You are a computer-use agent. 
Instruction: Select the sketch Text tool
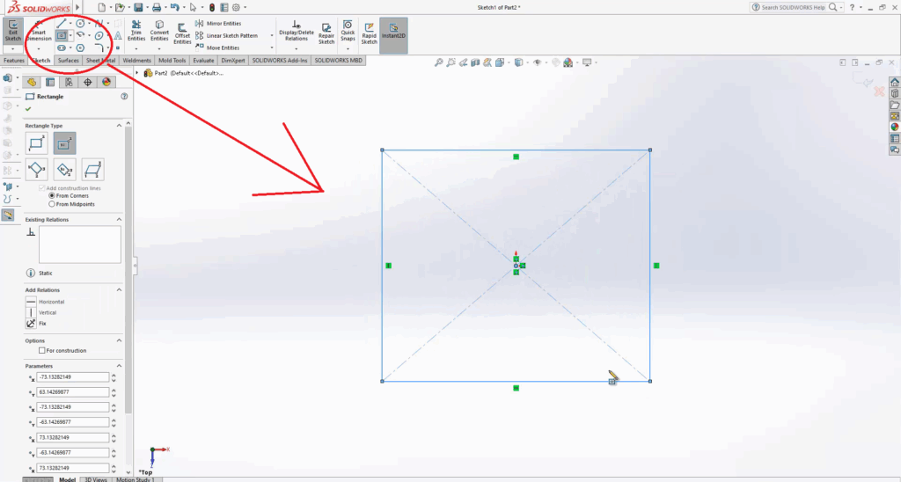[x=118, y=35]
